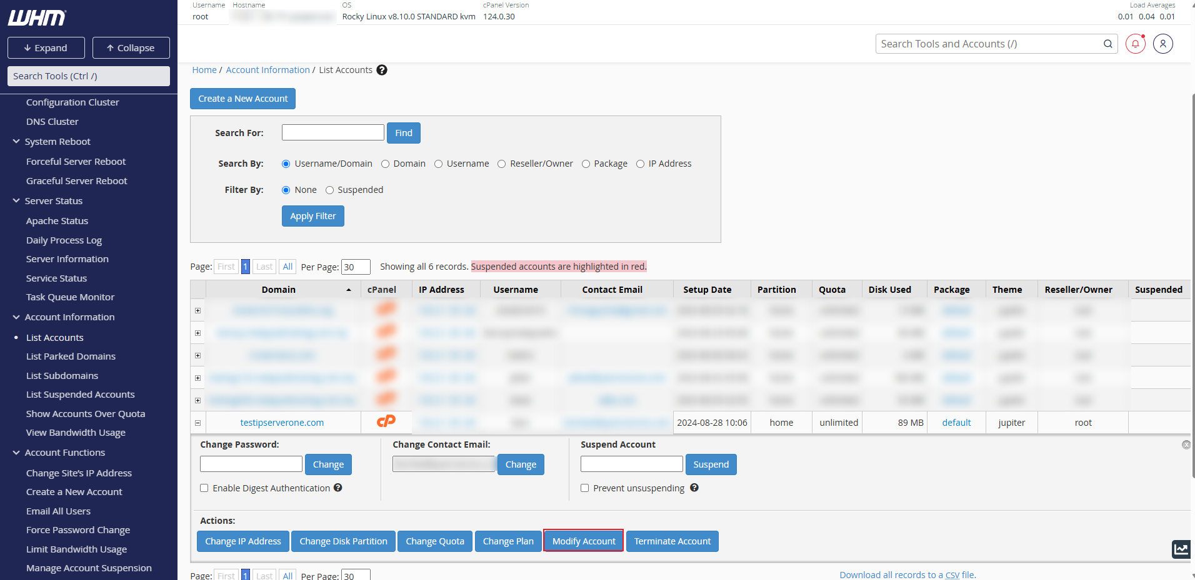Select Package search option
The height and width of the screenshot is (580, 1195).
pyautogui.click(x=586, y=164)
